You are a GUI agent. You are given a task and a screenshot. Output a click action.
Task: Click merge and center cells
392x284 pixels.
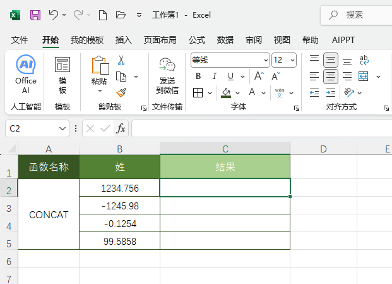[x=363, y=77]
